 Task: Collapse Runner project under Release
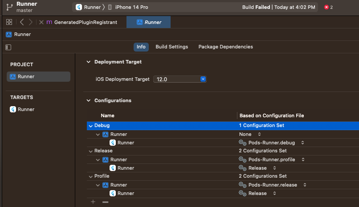tap(98, 160)
